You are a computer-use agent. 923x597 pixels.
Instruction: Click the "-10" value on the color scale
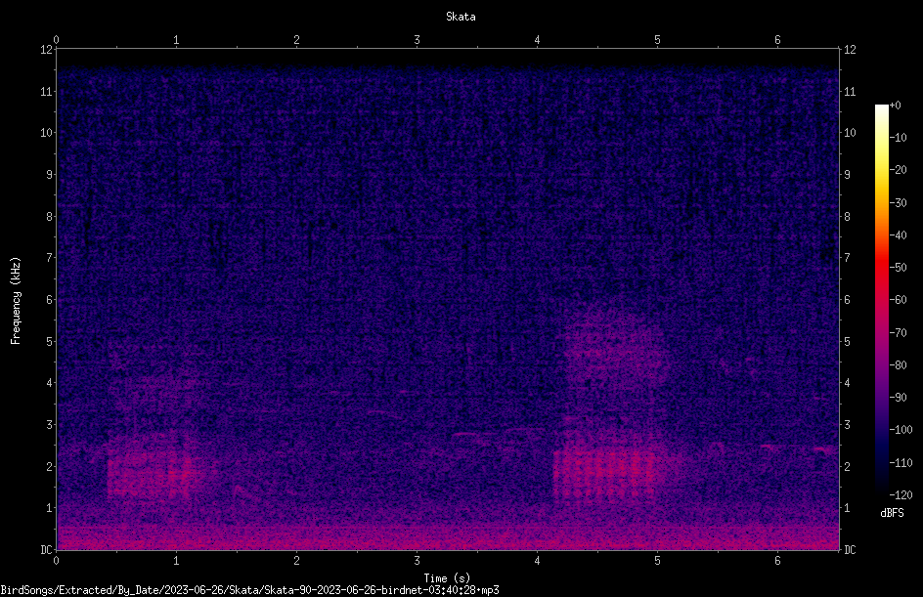(x=898, y=138)
